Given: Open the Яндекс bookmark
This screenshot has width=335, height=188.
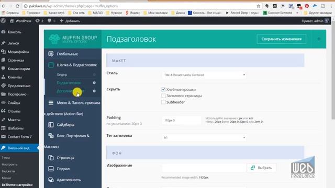Looking at the screenshot, I should point(132,13).
